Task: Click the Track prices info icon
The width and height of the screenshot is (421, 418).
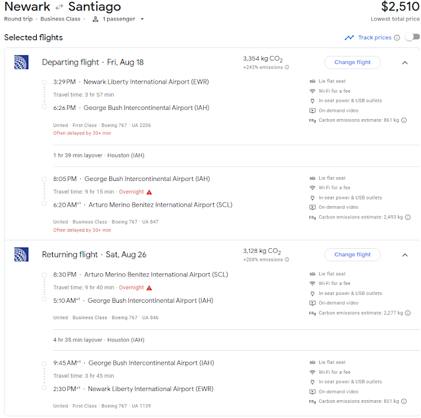Action: (x=397, y=38)
